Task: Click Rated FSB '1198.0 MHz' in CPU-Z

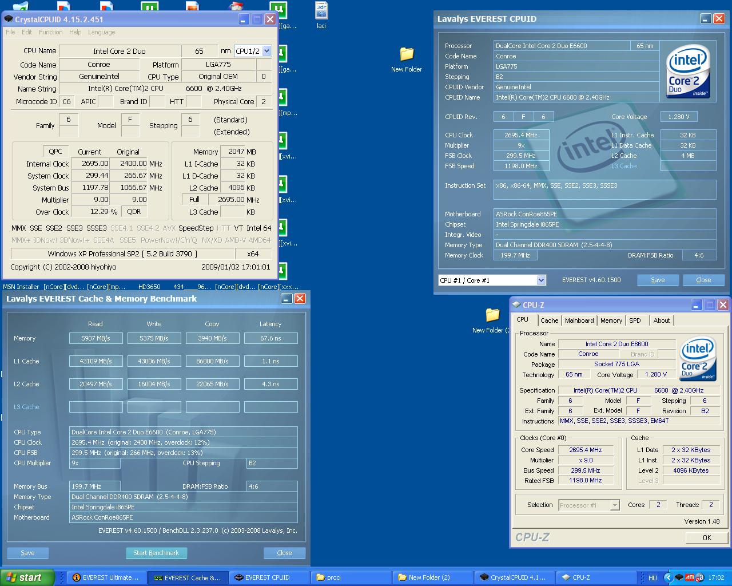Action: (x=586, y=481)
